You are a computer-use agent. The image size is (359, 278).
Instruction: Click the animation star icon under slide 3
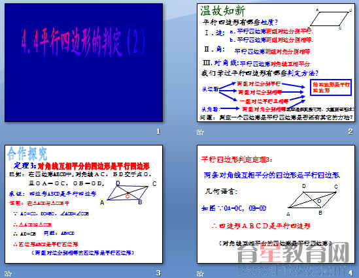[8, 273]
